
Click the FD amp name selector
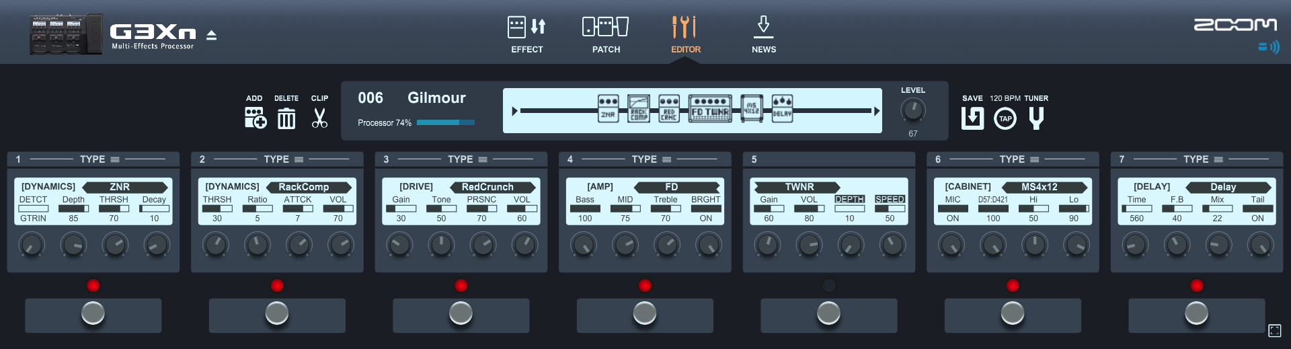click(x=677, y=187)
